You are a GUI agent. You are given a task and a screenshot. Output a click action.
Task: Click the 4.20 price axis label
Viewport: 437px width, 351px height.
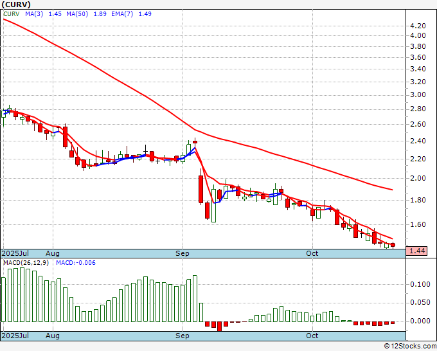[418, 26]
